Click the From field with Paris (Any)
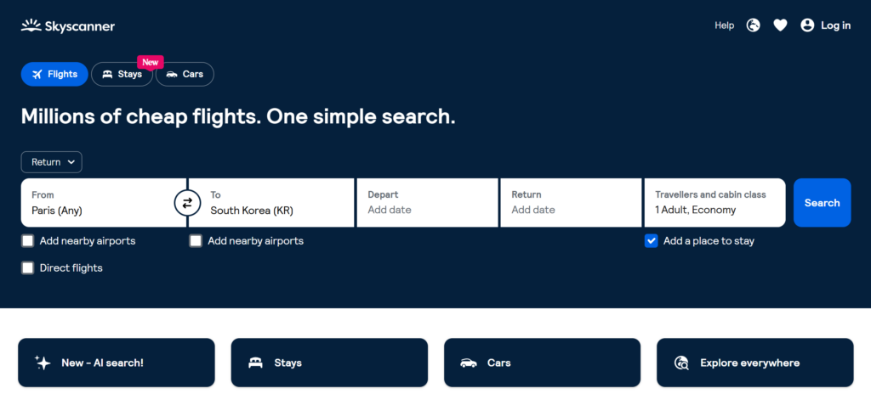This screenshot has width=871, height=405. coord(103,202)
